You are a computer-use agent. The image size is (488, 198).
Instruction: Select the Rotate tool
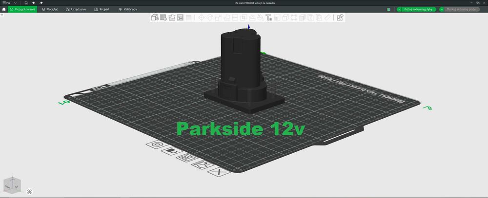210,18
